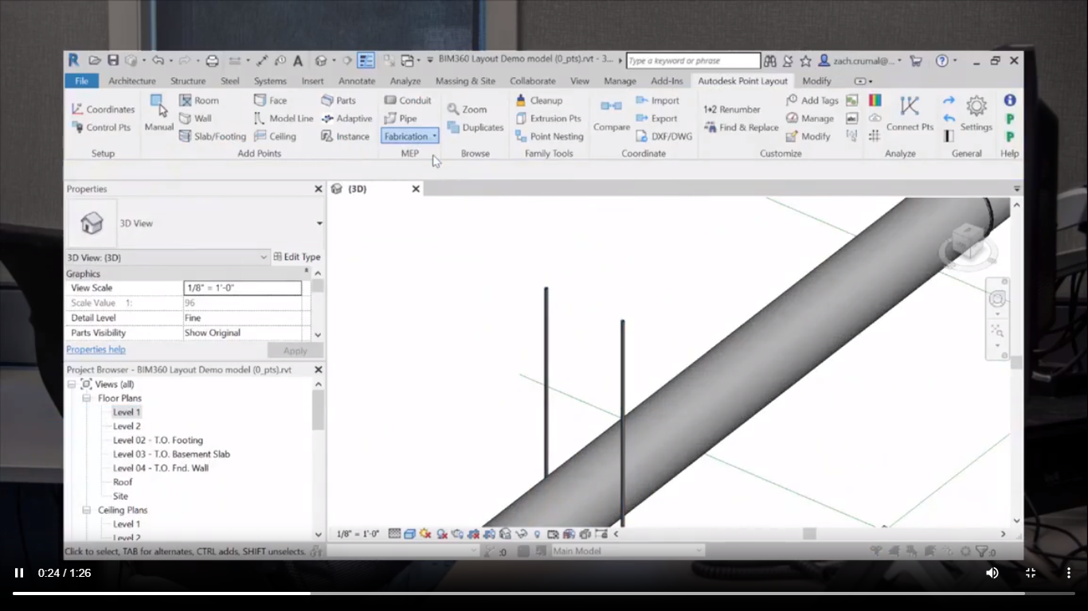This screenshot has width=1088, height=611.
Task: Open Point Layout Settings
Action: (976, 113)
